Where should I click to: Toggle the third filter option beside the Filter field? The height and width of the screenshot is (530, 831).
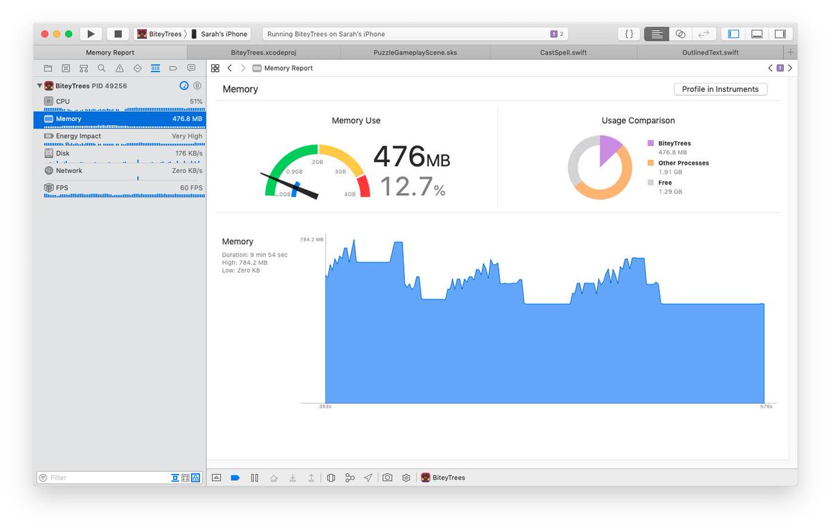(x=195, y=477)
